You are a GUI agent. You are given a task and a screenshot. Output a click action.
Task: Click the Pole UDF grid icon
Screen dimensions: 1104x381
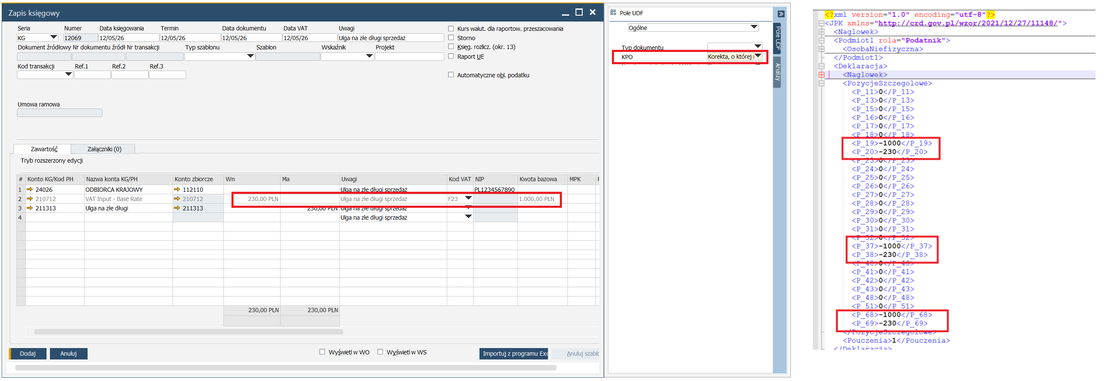pyautogui.click(x=613, y=13)
